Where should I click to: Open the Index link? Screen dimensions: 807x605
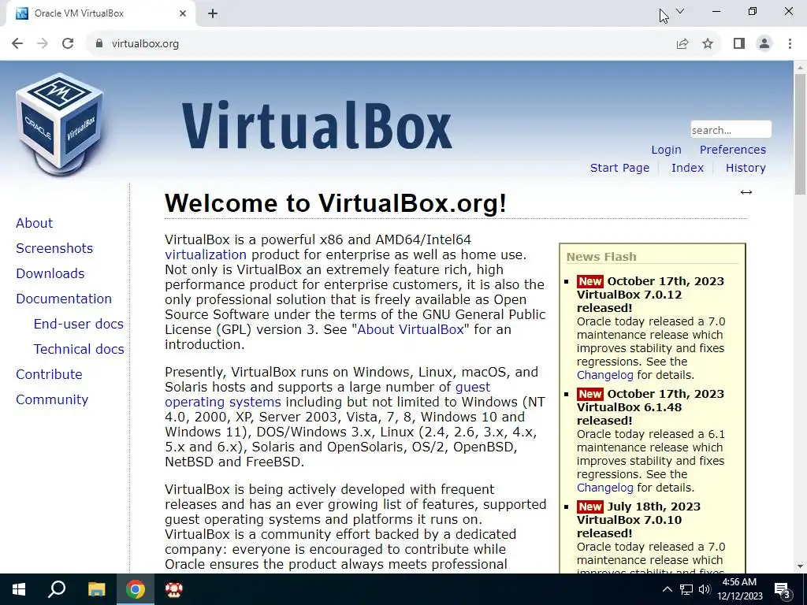point(687,168)
